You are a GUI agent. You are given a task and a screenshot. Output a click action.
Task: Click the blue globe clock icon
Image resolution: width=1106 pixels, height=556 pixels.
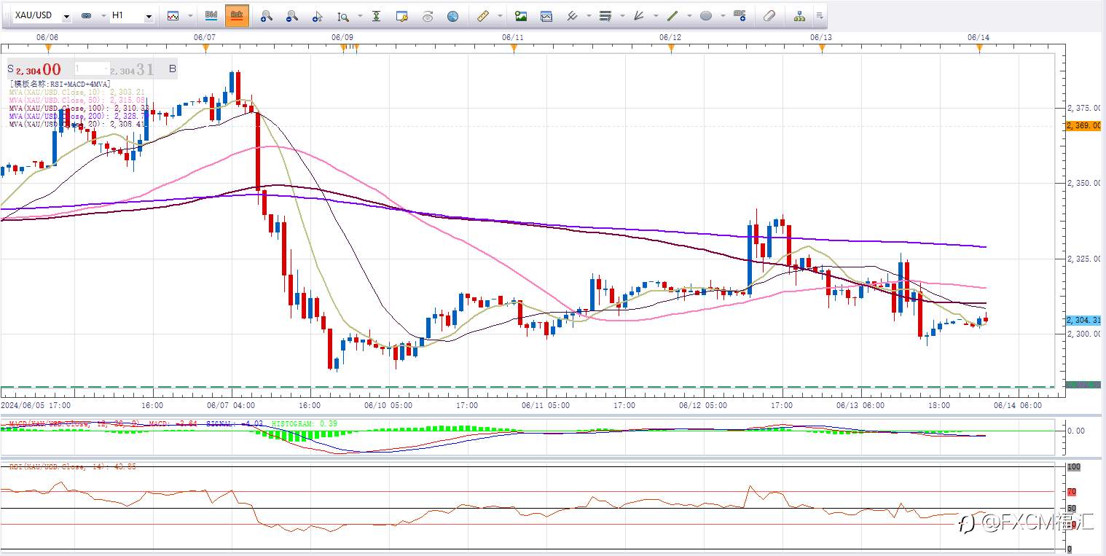(x=452, y=15)
